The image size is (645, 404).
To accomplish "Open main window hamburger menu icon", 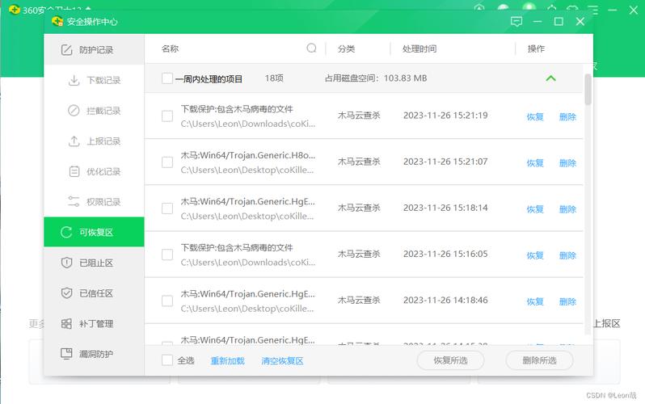I will [x=592, y=10].
